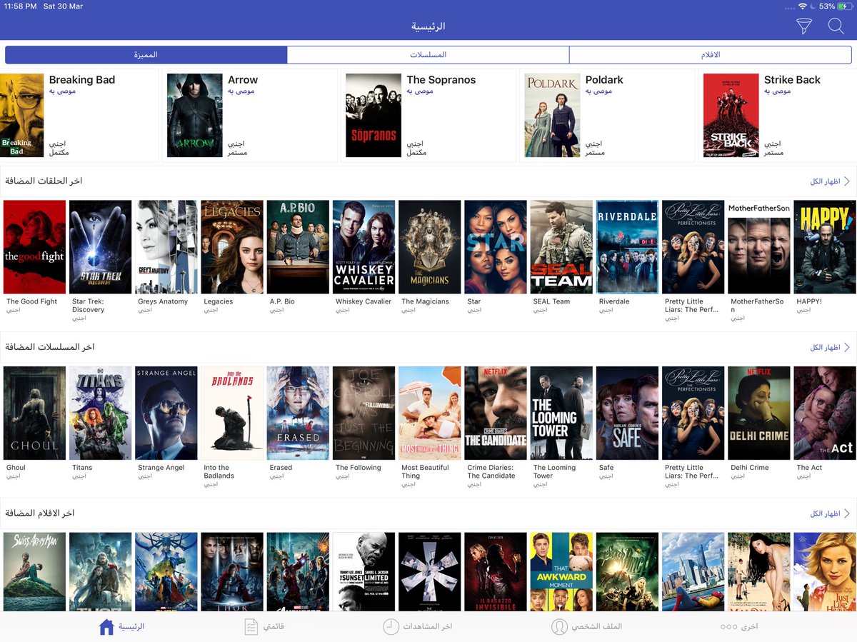Open the watch history clock icon
Screen dimensions: 857x642
[x=391, y=626]
